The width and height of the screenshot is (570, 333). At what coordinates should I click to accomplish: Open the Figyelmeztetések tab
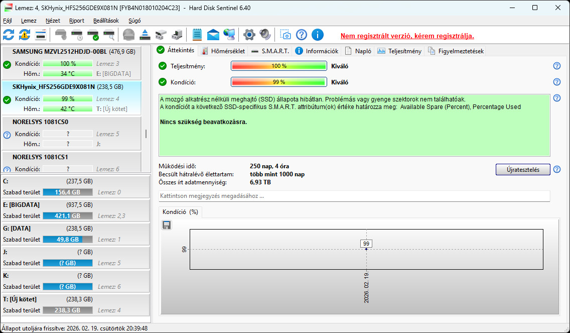tap(456, 51)
